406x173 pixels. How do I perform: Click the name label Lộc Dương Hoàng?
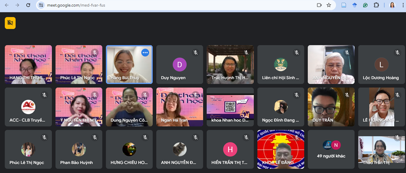point(380,78)
